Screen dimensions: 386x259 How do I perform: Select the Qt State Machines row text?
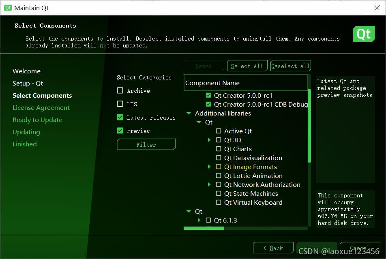[251, 193]
